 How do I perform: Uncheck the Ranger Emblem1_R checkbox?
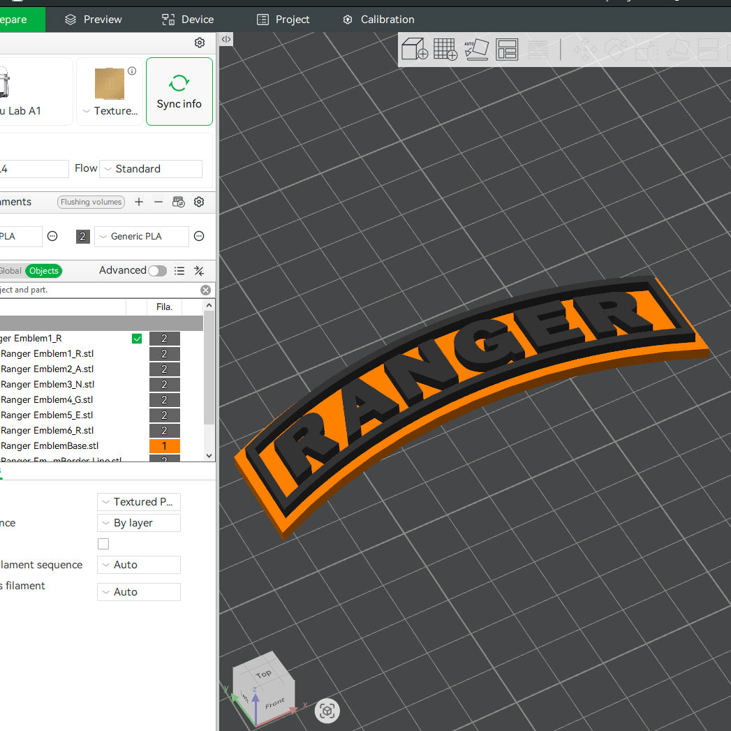point(137,338)
